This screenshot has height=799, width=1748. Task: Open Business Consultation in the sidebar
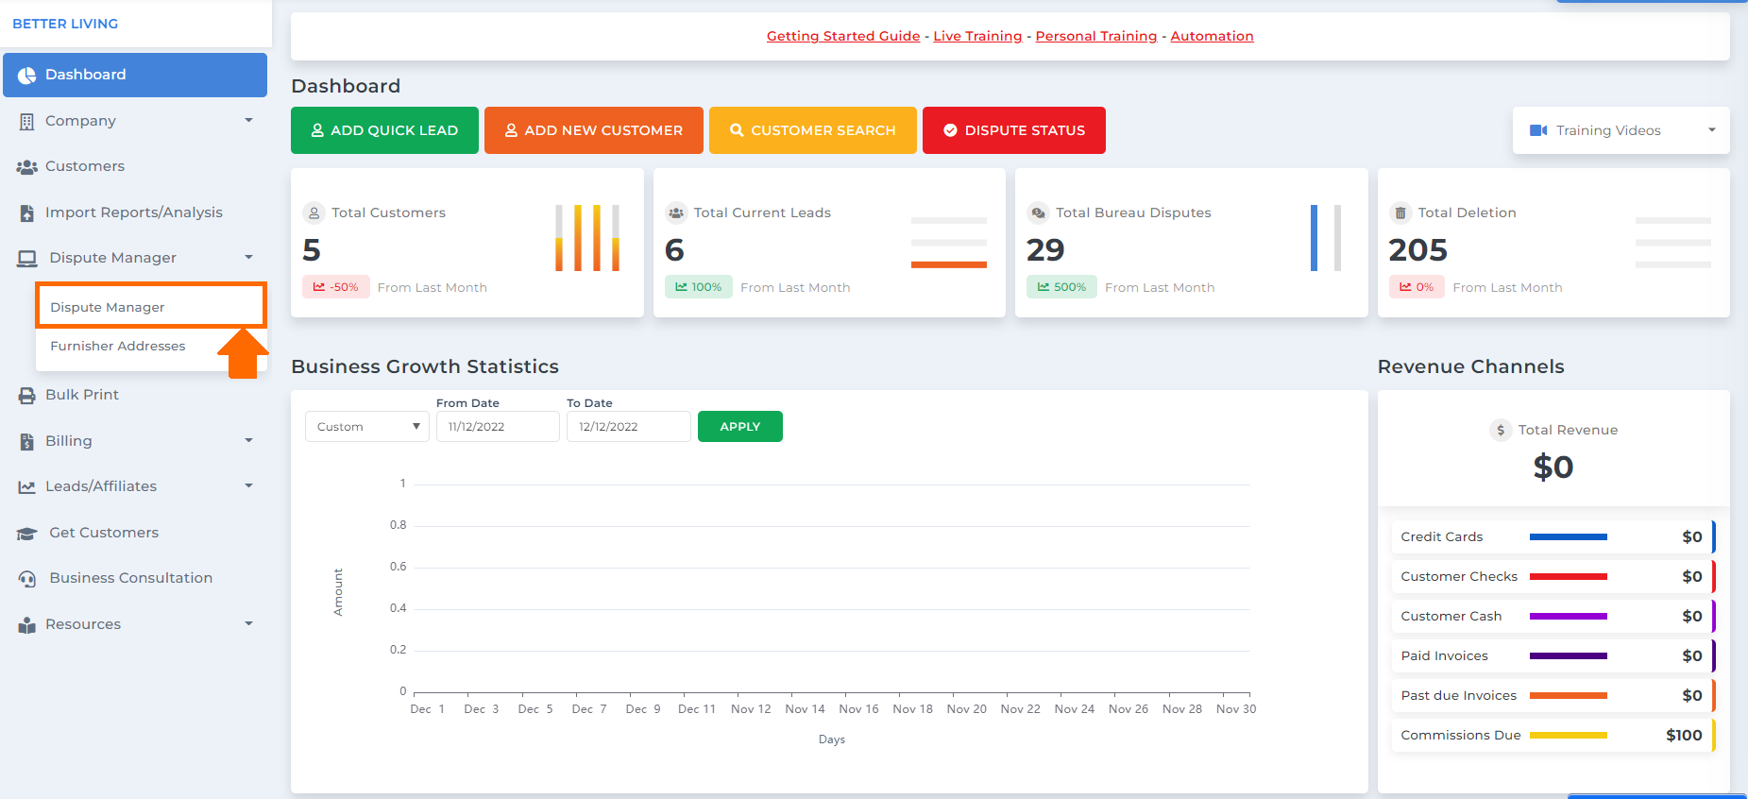click(x=135, y=578)
